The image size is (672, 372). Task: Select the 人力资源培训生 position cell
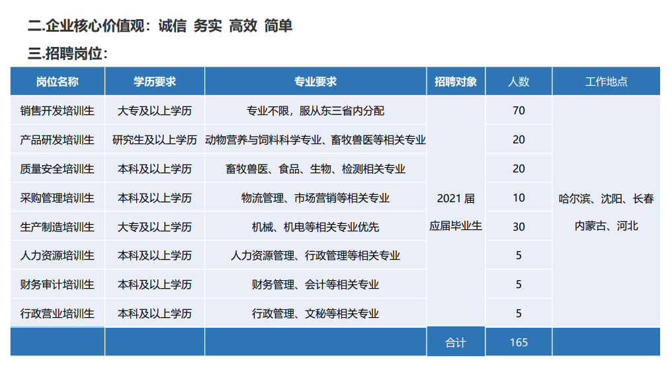(x=58, y=256)
